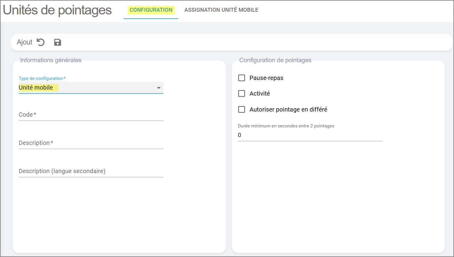The height and width of the screenshot is (257, 454).
Task: Check the Autoriser pointage en différé box
Action: (x=242, y=109)
